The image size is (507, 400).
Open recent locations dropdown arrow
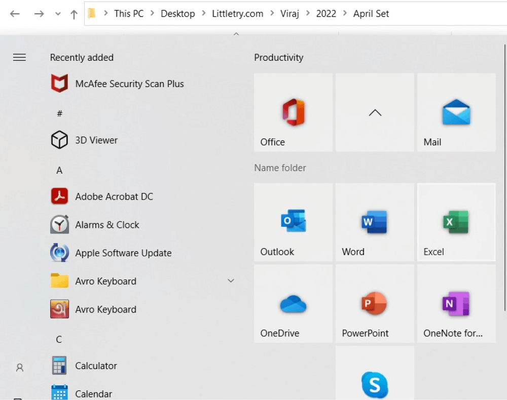[x=58, y=14]
